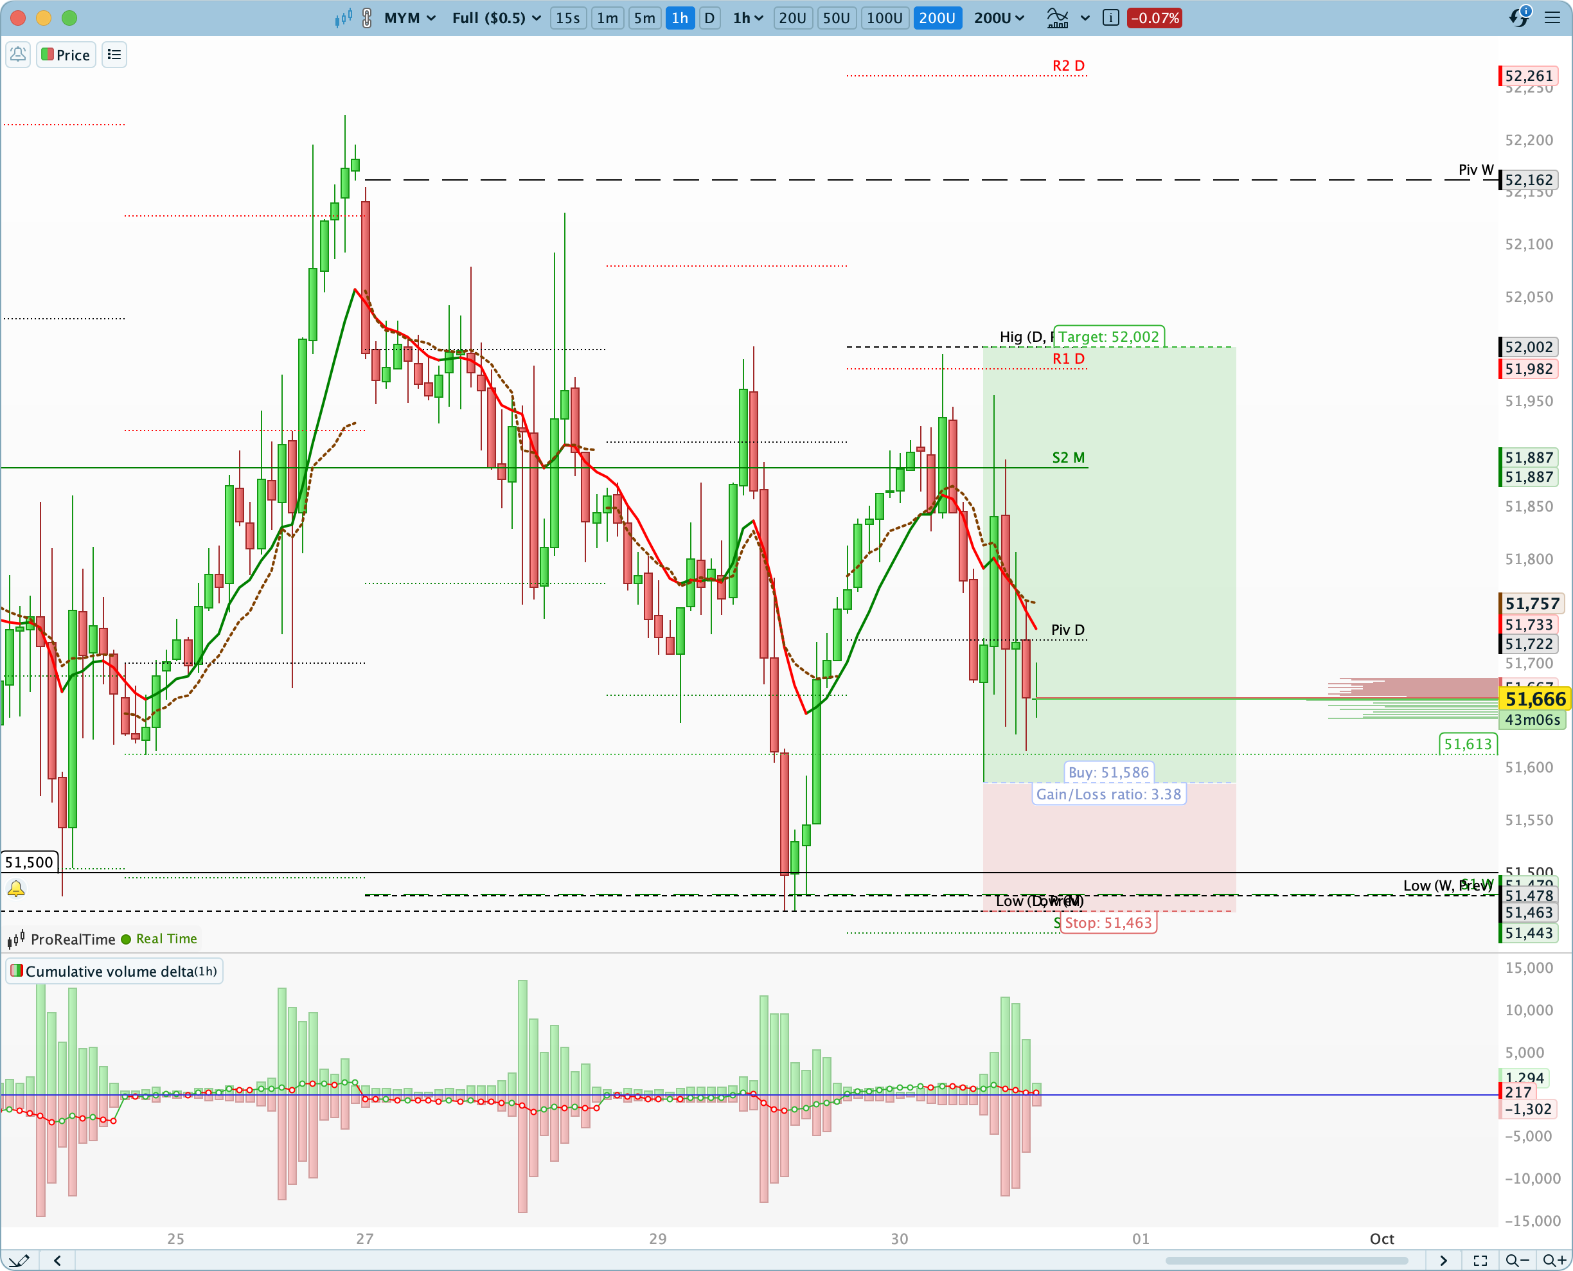Image resolution: width=1573 pixels, height=1271 pixels.
Task: Select the D daily timeframe
Action: [709, 17]
